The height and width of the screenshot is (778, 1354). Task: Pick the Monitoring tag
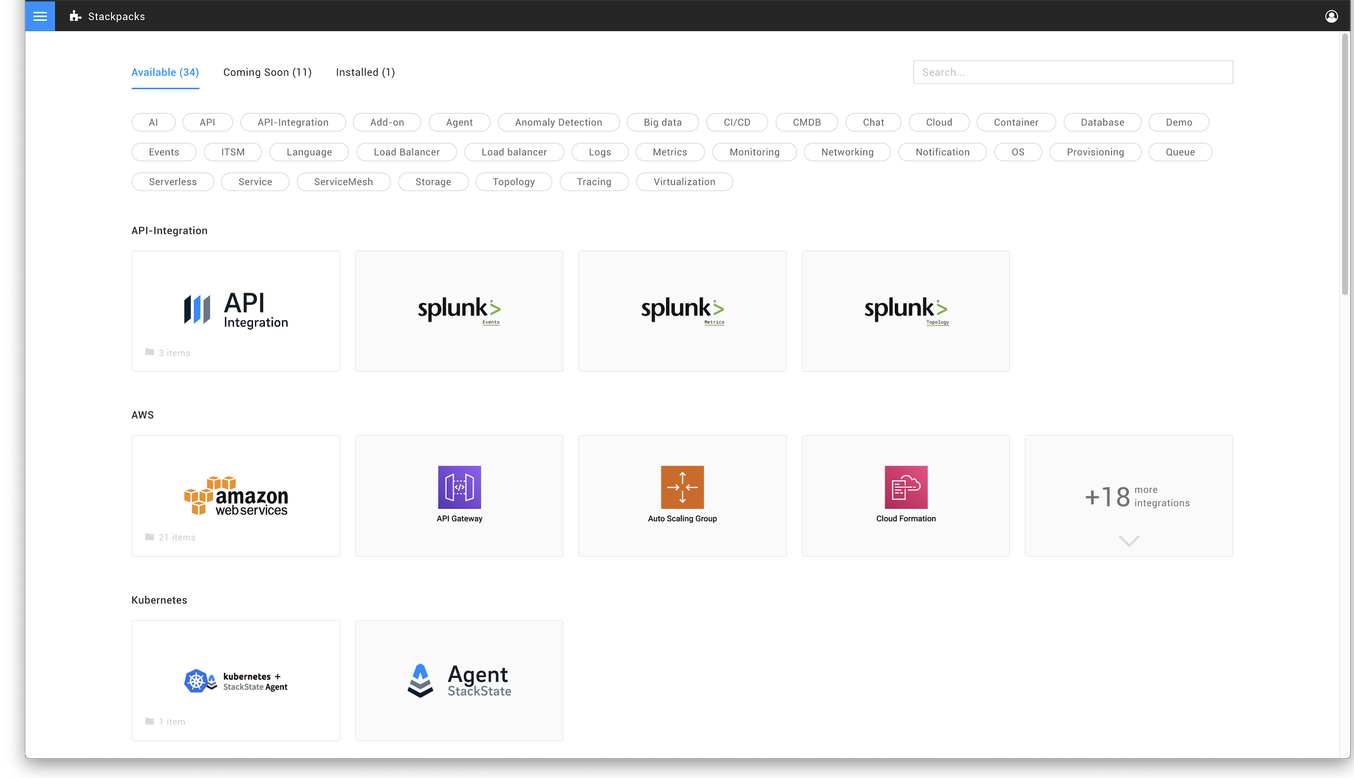(x=754, y=152)
